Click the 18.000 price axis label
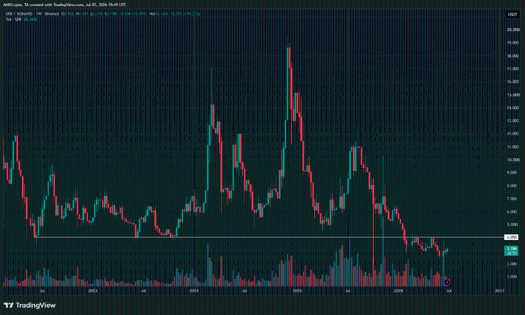The height and width of the screenshot is (315, 525). (x=513, y=56)
